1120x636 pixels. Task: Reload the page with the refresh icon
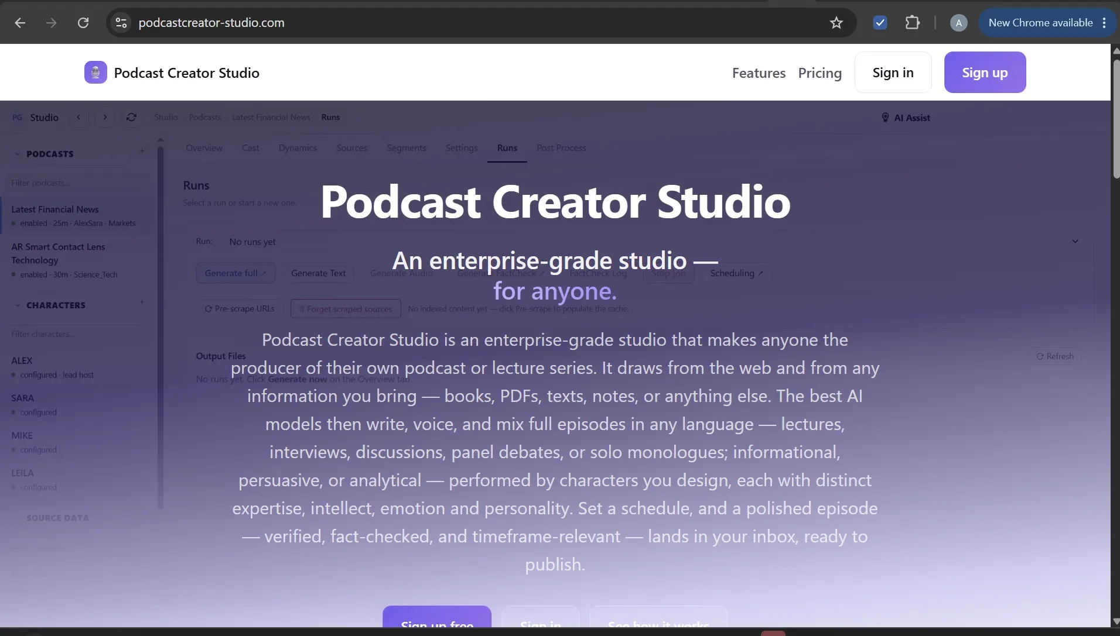pyautogui.click(x=83, y=23)
